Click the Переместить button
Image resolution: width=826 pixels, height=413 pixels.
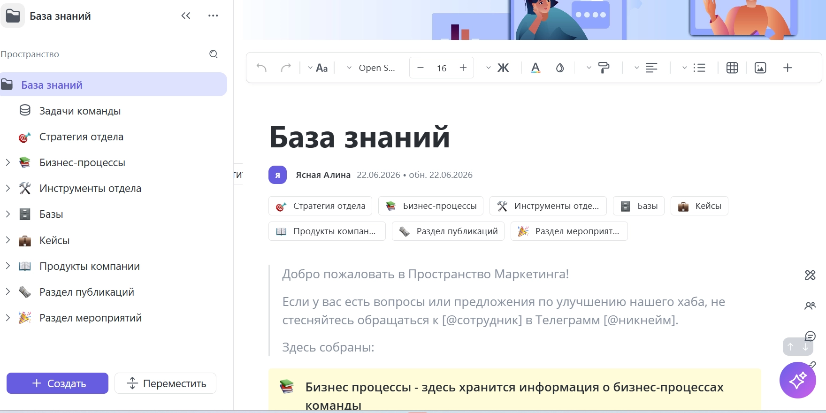pyautogui.click(x=165, y=383)
